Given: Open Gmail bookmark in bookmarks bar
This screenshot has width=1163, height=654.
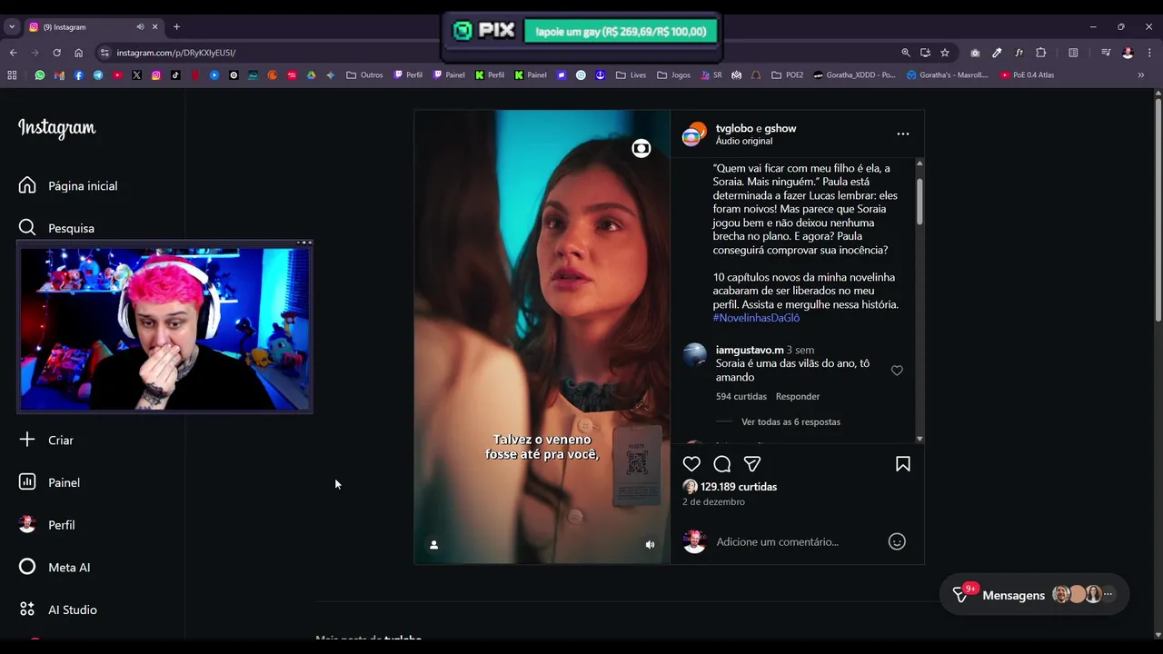Looking at the screenshot, I should [x=60, y=75].
